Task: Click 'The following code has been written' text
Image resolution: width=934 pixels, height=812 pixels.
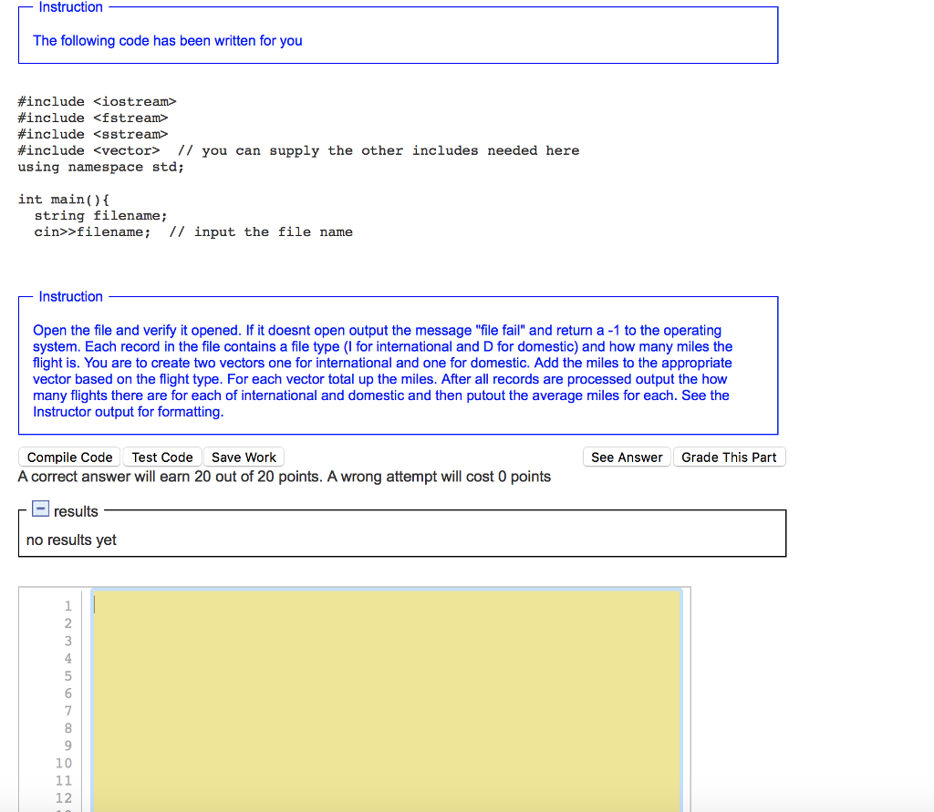Action: pos(168,40)
